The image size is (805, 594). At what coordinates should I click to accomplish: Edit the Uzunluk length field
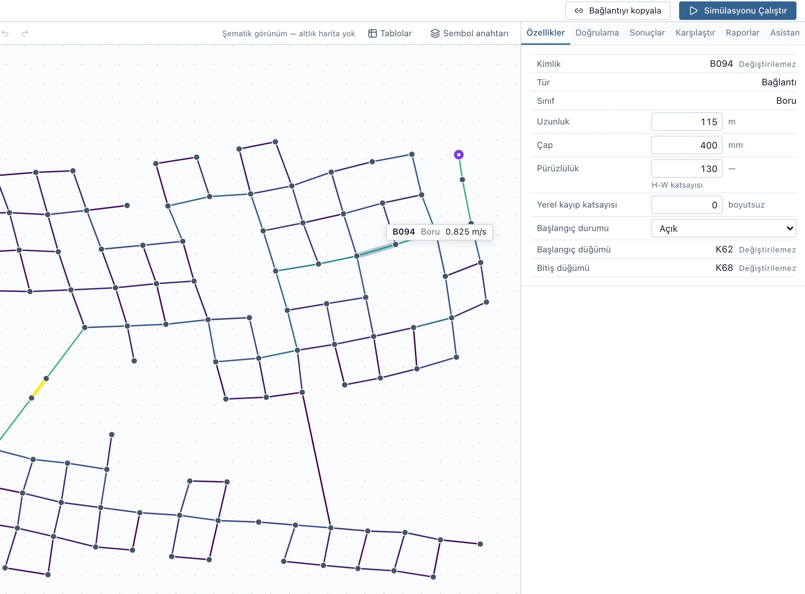click(687, 122)
